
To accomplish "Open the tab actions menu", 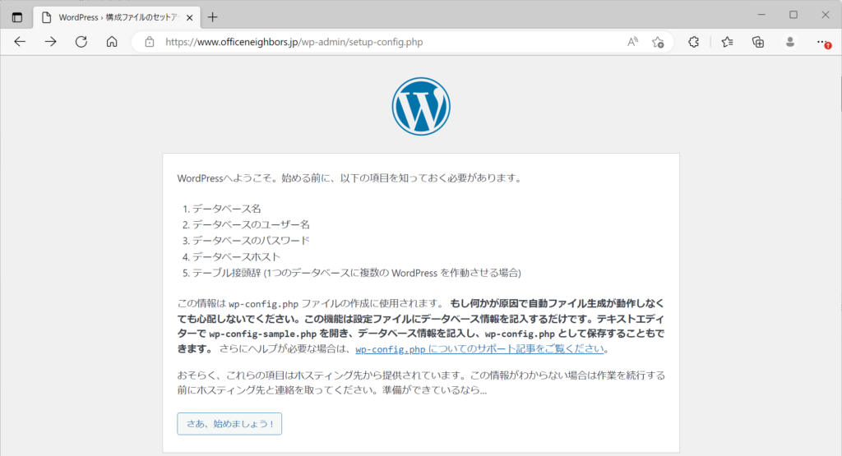I will [17, 16].
